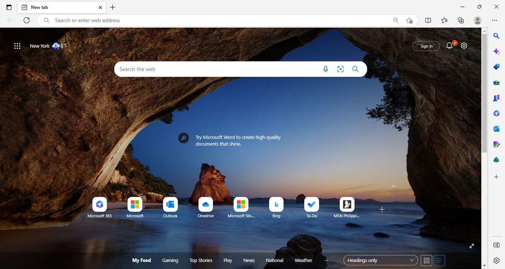
Task: Open Designer icon in sidebar
Action: point(496,144)
